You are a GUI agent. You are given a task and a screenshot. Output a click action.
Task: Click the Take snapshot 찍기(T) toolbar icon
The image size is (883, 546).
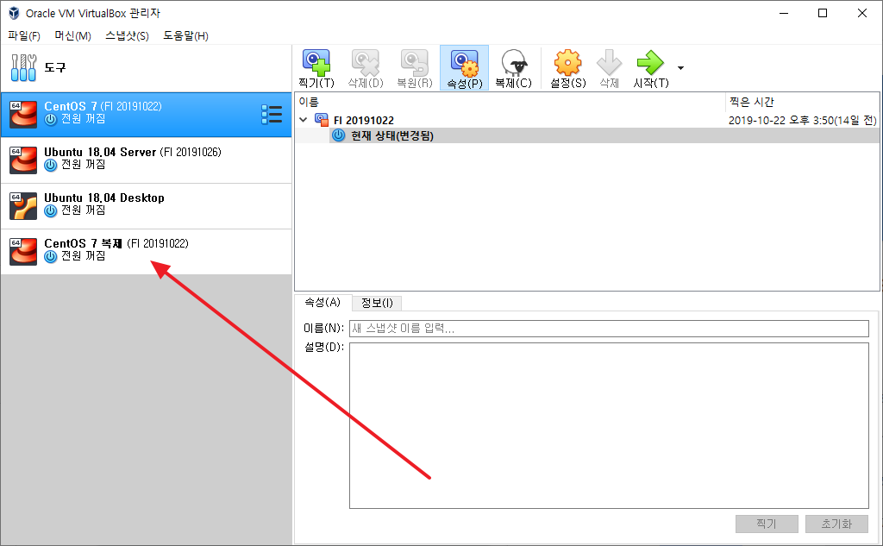316,63
